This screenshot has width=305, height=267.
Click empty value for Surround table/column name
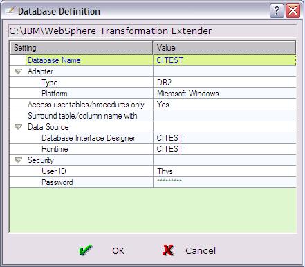[x=225, y=116]
